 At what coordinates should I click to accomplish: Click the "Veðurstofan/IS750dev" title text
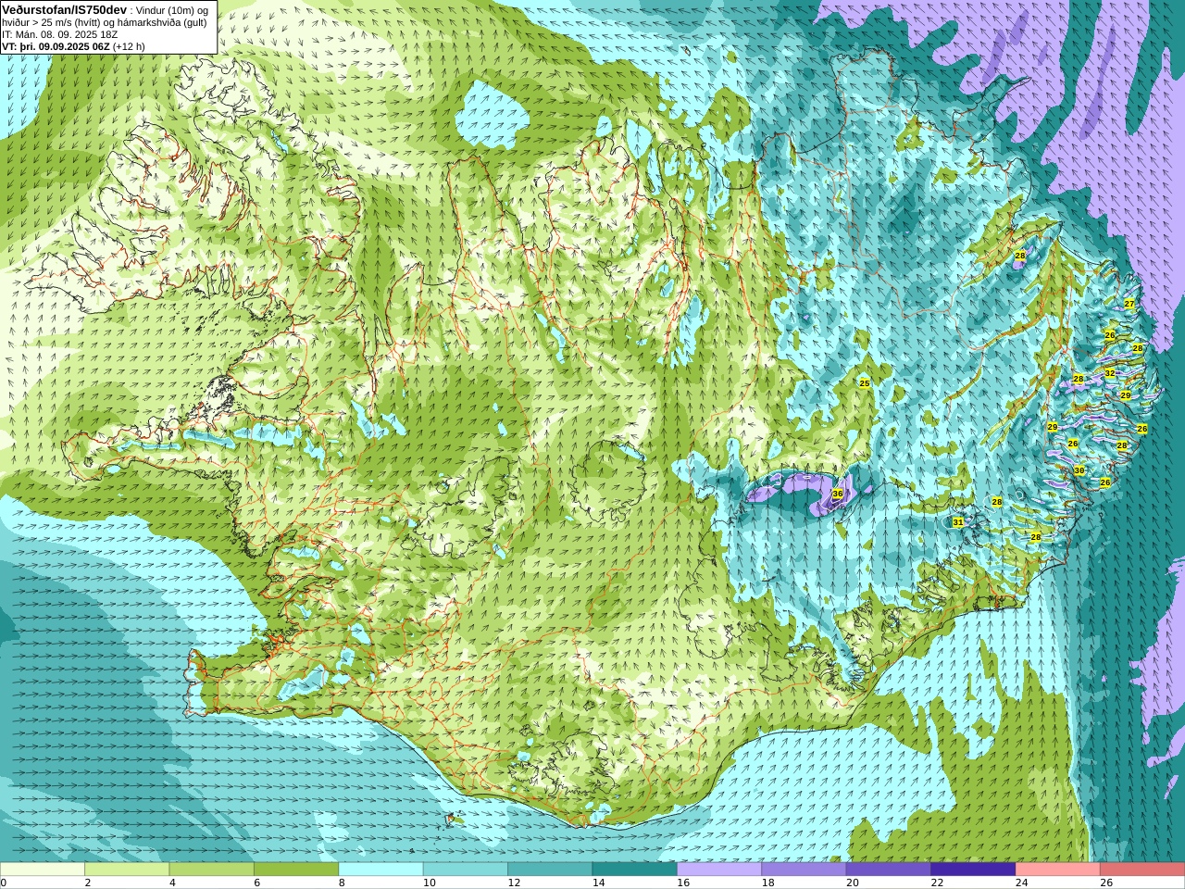(x=65, y=10)
